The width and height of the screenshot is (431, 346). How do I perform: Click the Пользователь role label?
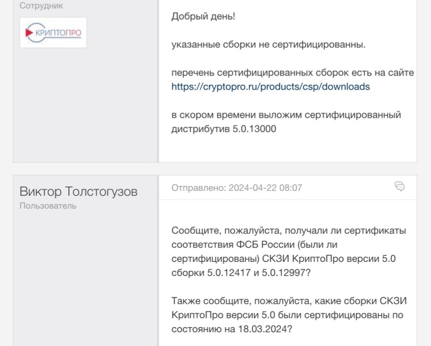[x=48, y=206]
